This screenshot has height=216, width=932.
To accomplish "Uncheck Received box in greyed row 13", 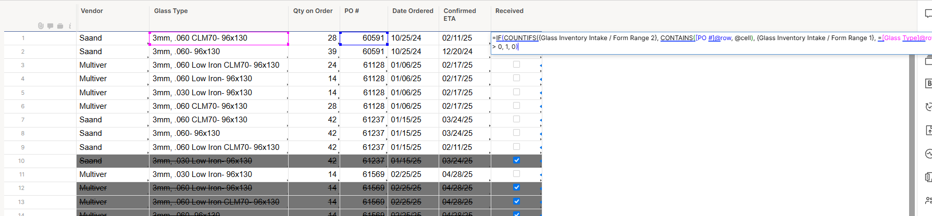I will pyautogui.click(x=516, y=201).
